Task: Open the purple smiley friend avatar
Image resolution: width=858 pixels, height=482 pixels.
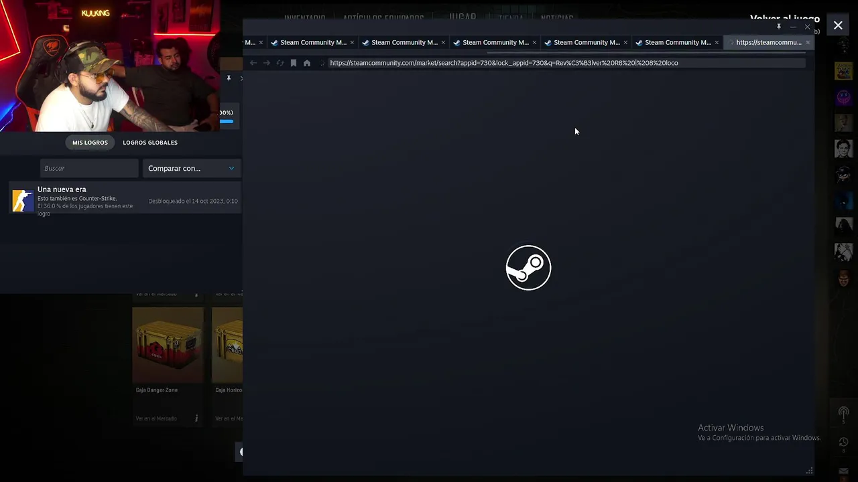Action: click(x=843, y=97)
